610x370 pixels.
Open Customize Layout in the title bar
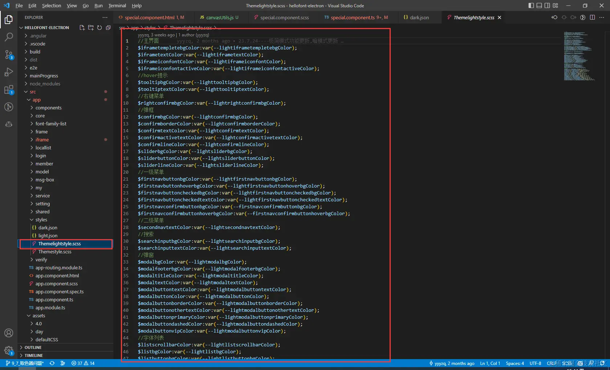tap(556, 5)
